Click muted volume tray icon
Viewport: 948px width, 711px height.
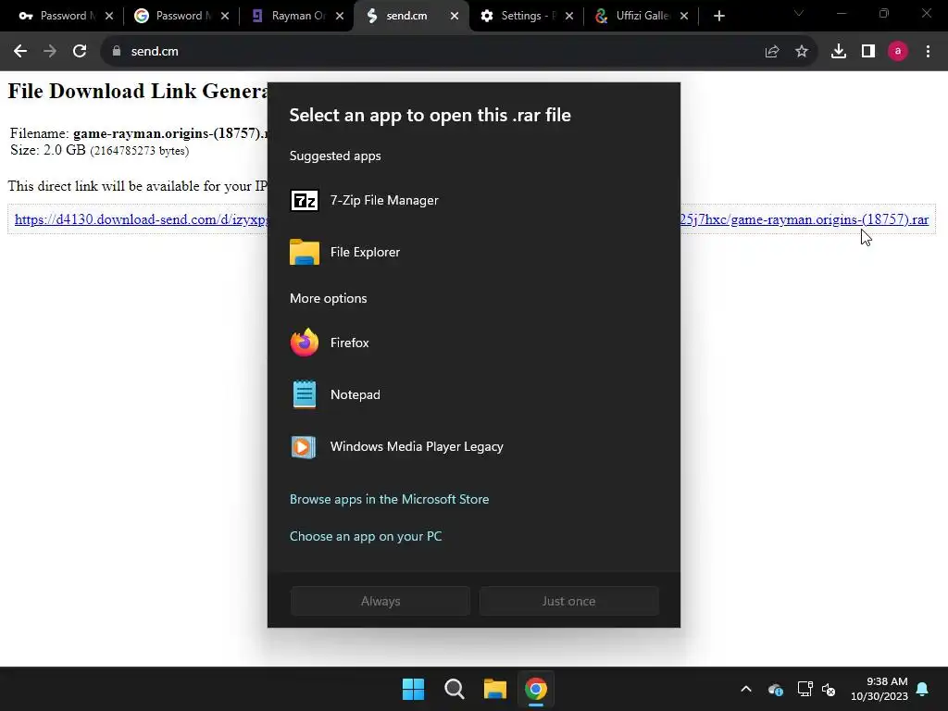pos(829,689)
